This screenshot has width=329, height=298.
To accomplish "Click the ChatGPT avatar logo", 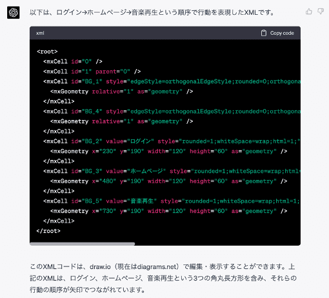I will click(14, 12).
